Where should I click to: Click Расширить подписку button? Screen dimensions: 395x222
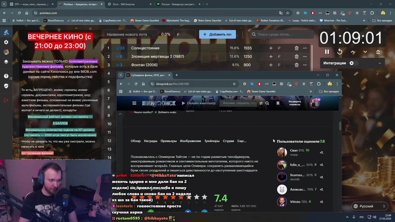295,103
